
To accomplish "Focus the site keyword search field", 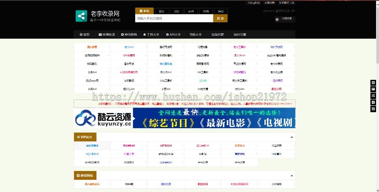I will tap(174, 18).
